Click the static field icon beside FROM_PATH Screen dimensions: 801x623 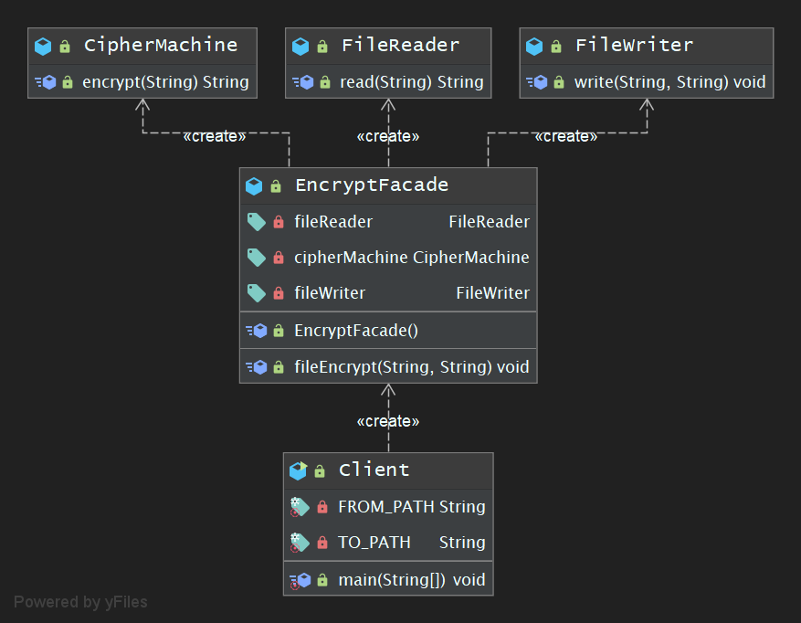[300, 507]
